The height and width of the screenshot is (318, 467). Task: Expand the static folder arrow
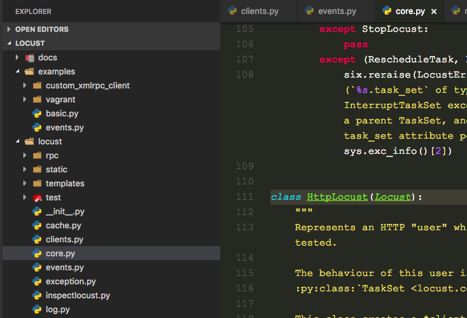pyautogui.click(x=25, y=169)
